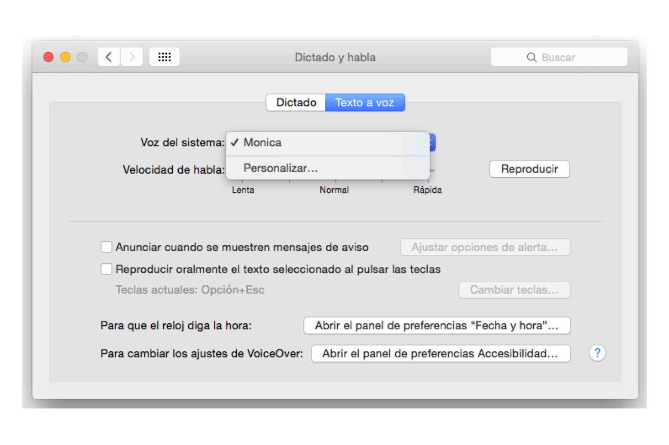The width and height of the screenshot is (669, 445).
Task: Click the Reproducir button
Action: pyautogui.click(x=530, y=169)
